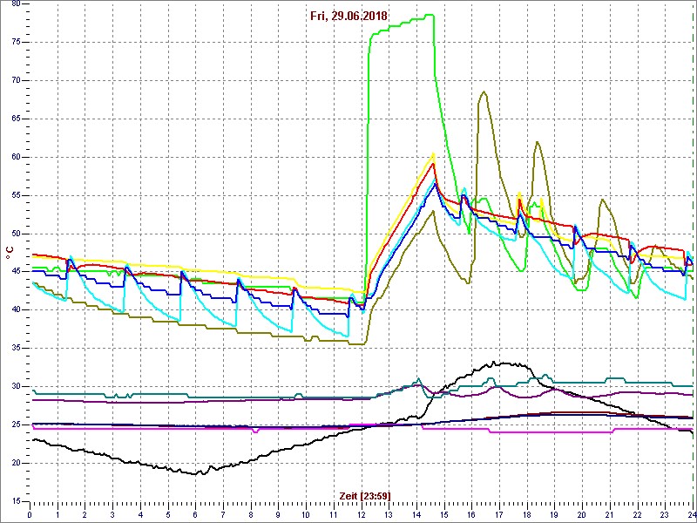Click hour 15 on the time axis
Viewport: 697px width, 523px height.
pyautogui.click(x=443, y=514)
